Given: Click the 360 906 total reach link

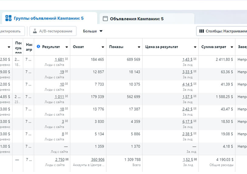Looking at the screenshot, I should click(97, 159).
